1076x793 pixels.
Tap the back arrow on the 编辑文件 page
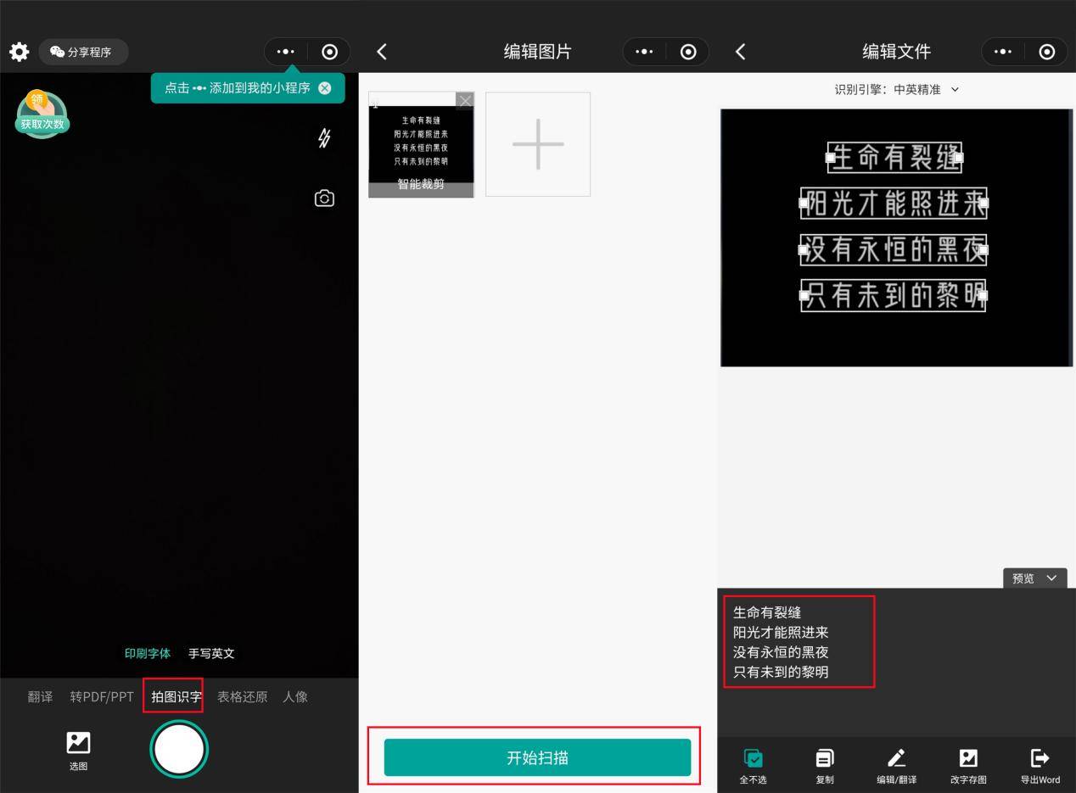740,51
